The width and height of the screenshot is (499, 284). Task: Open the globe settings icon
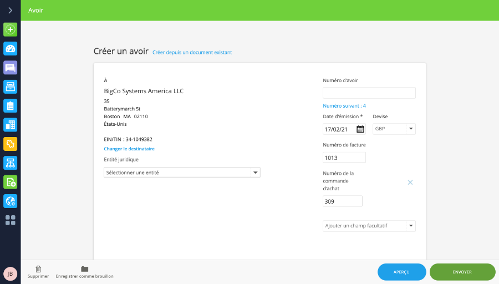coord(10,201)
